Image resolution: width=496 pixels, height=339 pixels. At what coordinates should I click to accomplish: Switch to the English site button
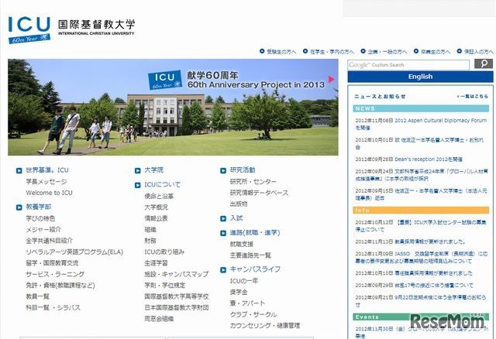pyautogui.click(x=420, y=77)
